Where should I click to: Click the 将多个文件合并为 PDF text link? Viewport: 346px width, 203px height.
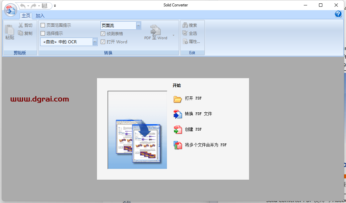click(206, 145)
